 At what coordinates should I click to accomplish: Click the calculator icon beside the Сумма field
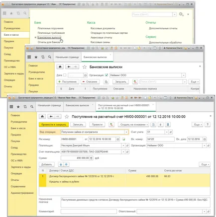91,158
